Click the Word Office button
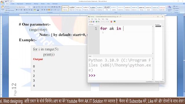This screenshot has width=185, height=104. tap(2, 2)
